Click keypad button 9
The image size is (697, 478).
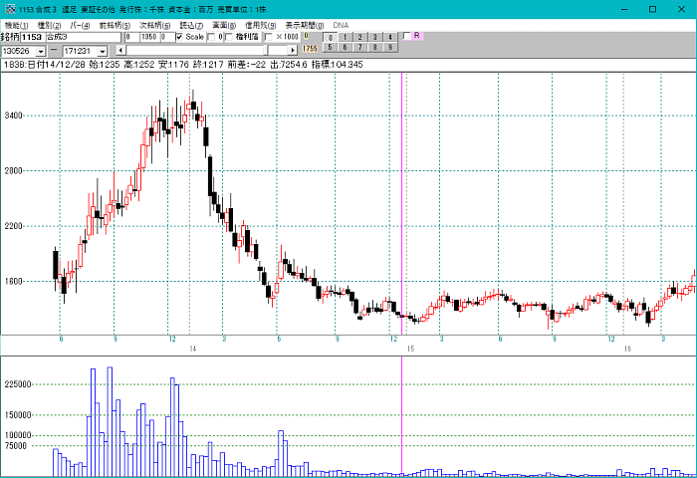click(390, 48)
